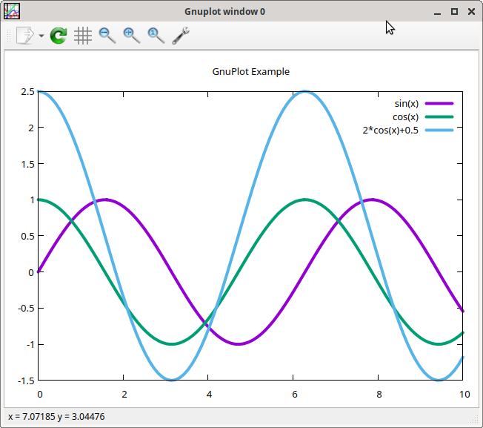This screenshot has height=428, width=483.
Task: Maximize the Gnuplot window
Action: tap(454, 11)
